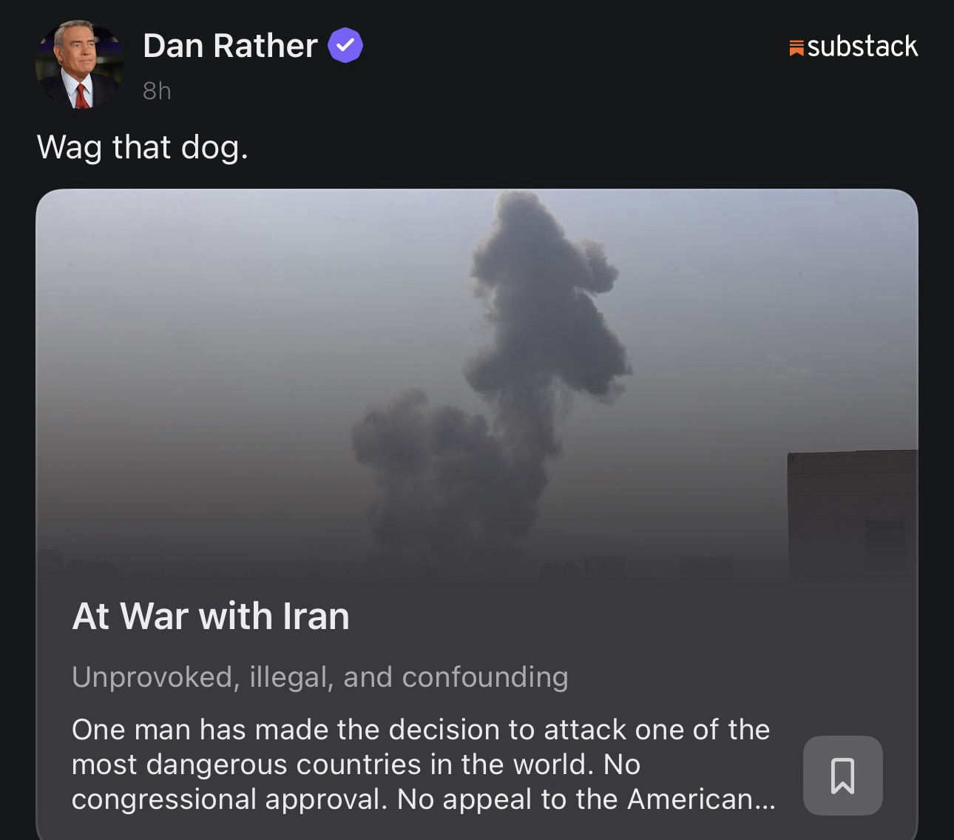Click the 8h post timestamp
The height and width of the screenshot is (840, 954).
click(157, 90)
